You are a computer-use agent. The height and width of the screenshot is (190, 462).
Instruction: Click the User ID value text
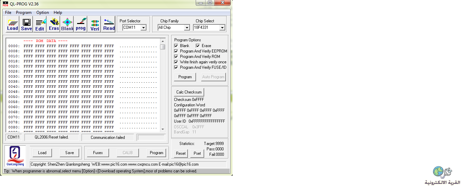(x=207, y=121)
